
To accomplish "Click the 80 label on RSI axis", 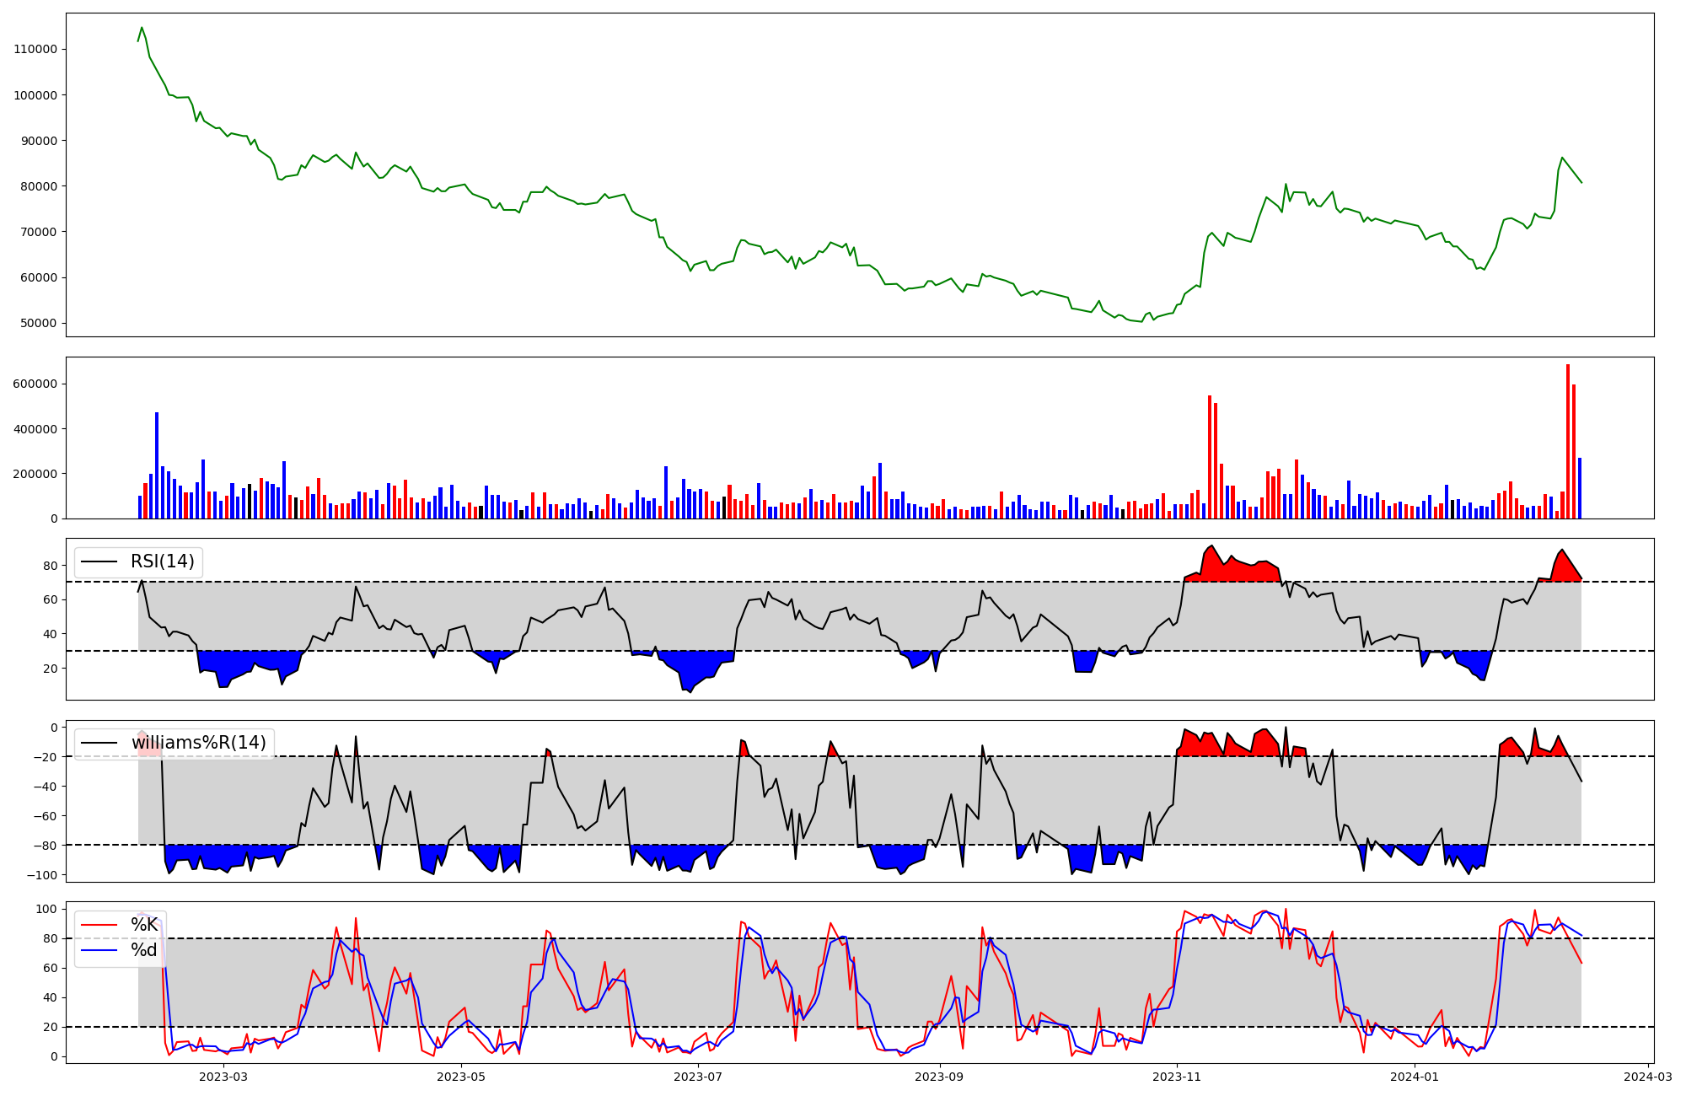I will 51,566.
